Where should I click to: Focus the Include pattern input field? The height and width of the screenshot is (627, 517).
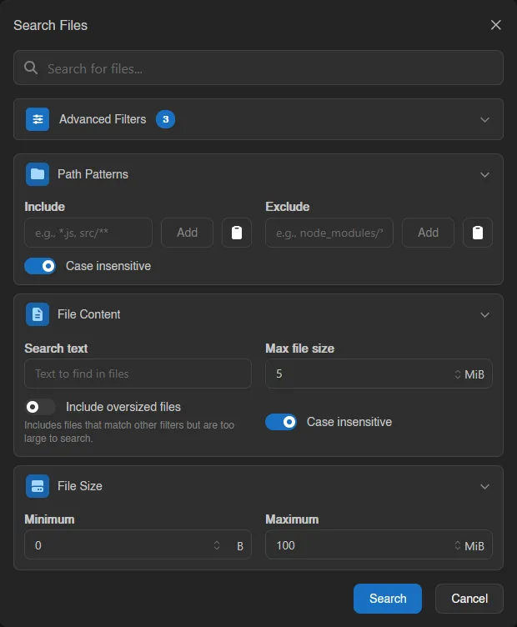click(88, 233)
